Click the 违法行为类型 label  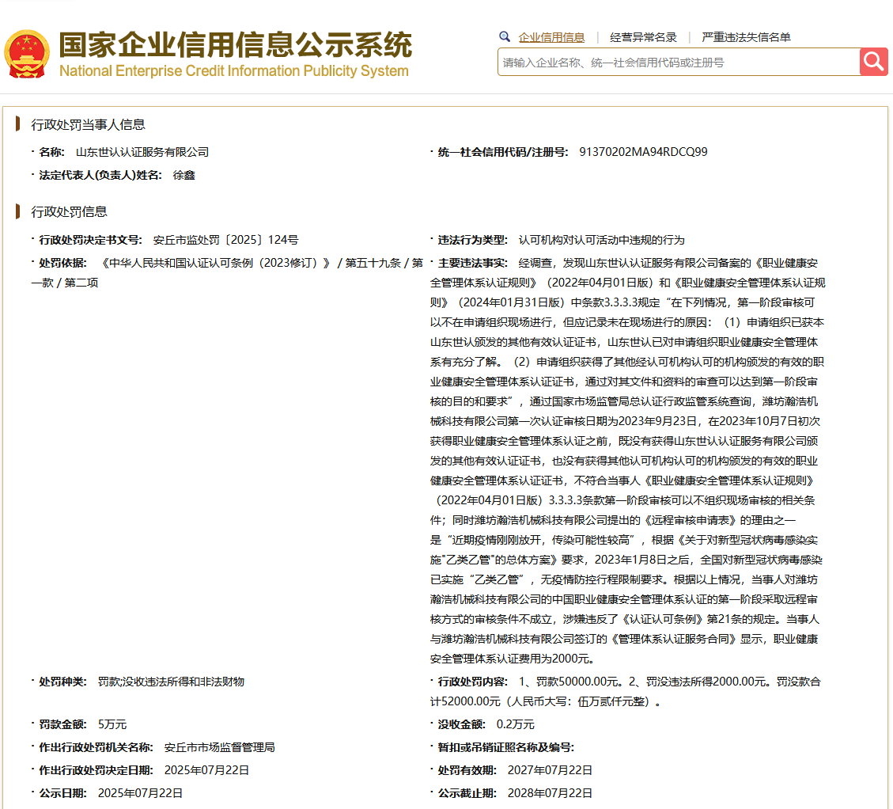point(472,240)
